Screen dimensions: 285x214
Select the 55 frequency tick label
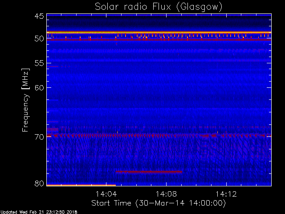[x=39, y=63]
